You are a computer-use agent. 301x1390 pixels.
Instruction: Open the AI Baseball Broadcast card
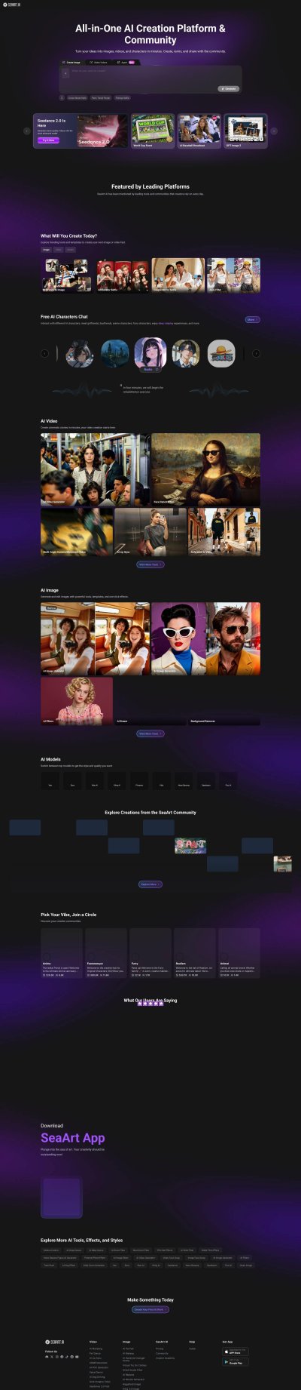tap(199, 131)
